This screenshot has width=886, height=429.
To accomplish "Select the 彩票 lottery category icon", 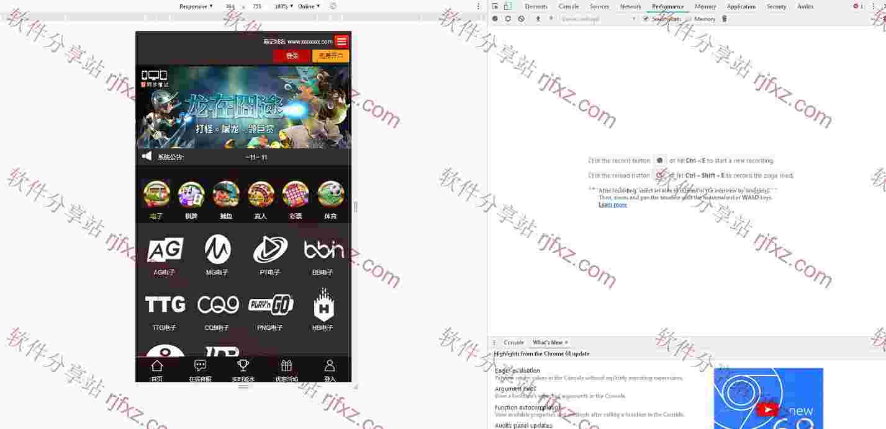I will coord(296,194).
